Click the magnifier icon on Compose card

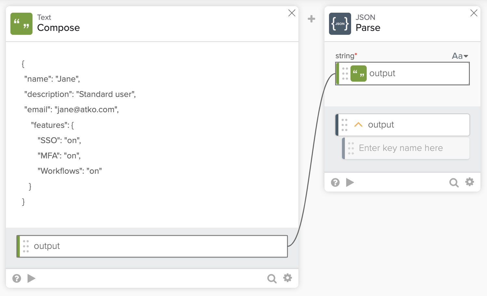pos(272,278)
